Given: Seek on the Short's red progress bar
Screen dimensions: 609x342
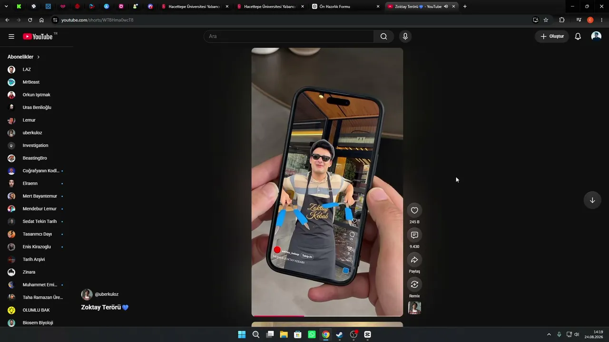Looking at the screenshot, I should pos(327,315).
